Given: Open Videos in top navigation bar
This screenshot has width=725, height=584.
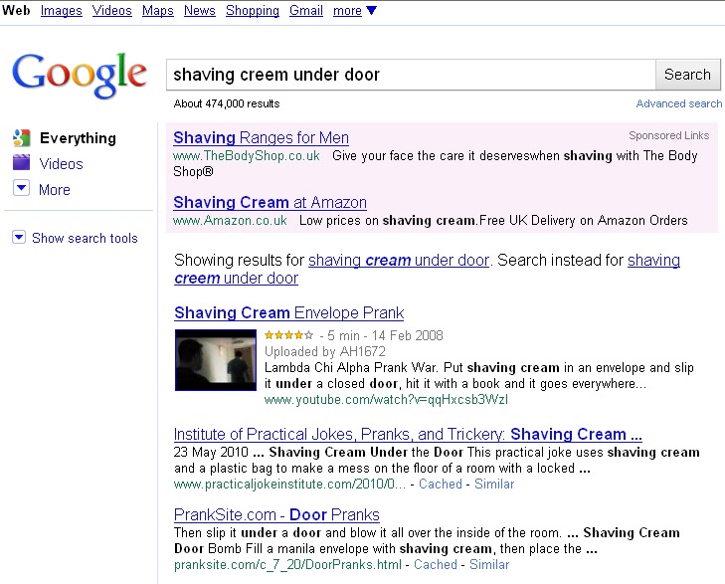Looking at the screenshot, I should (112, 10).
